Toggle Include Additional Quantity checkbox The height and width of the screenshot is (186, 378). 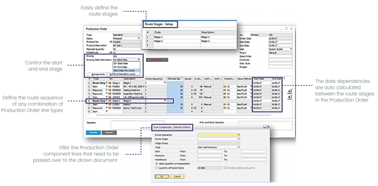point(225,168)
